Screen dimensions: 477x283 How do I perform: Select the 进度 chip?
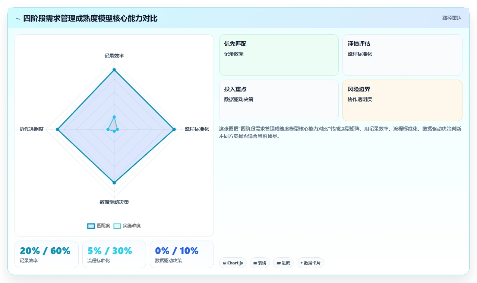click(283, 263)
